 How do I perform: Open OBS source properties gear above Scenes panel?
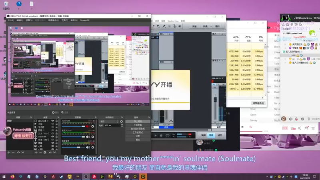tap(55, 112)
